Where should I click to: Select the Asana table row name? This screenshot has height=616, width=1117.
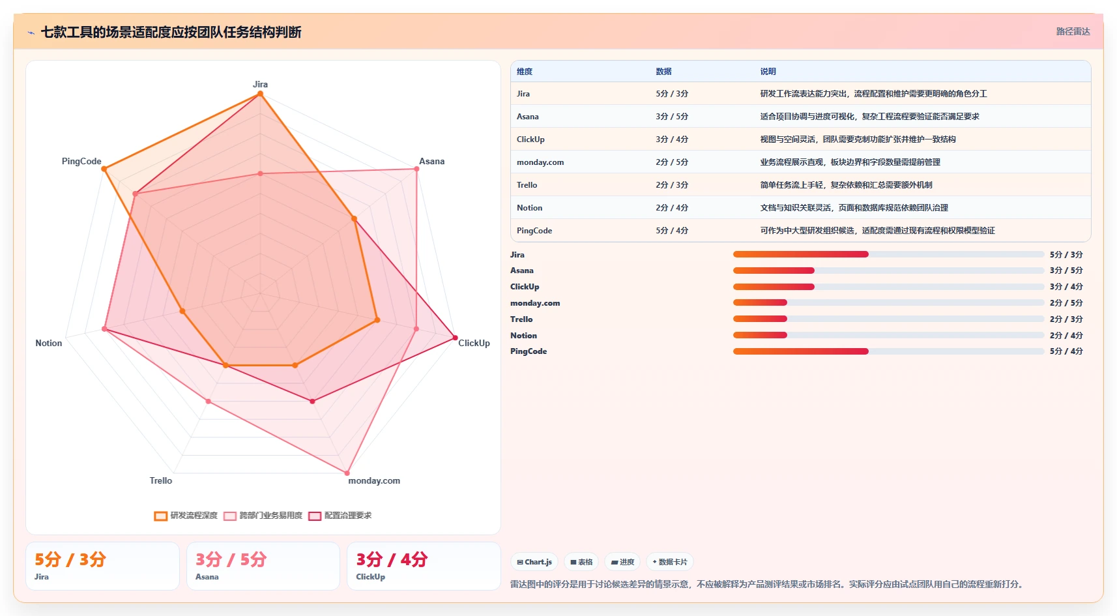point(528,117)
